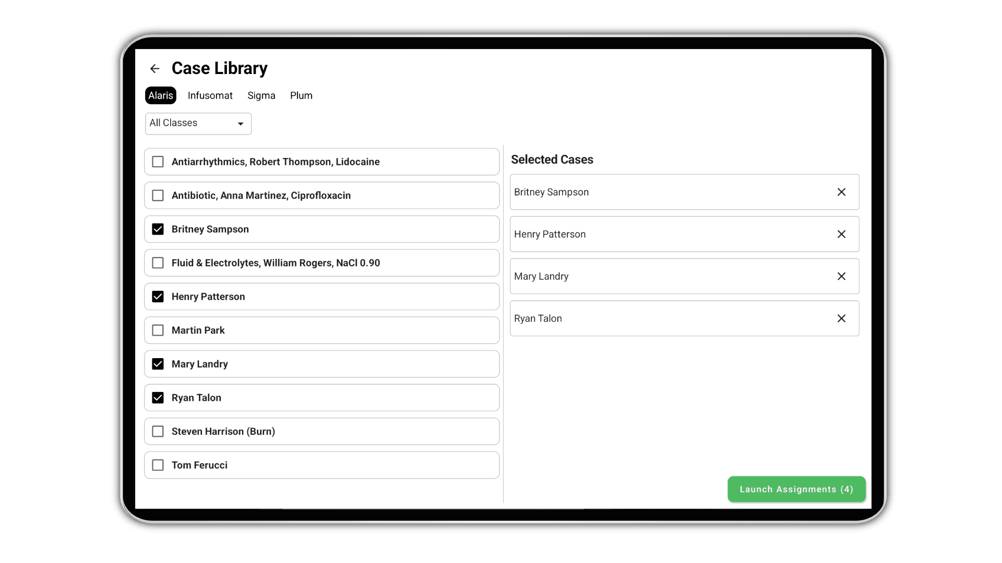The height and width of the screenshot is (563, 1002).
Task: Remove Mary Landry from Selected Cases
Action: tap(841, 276)
